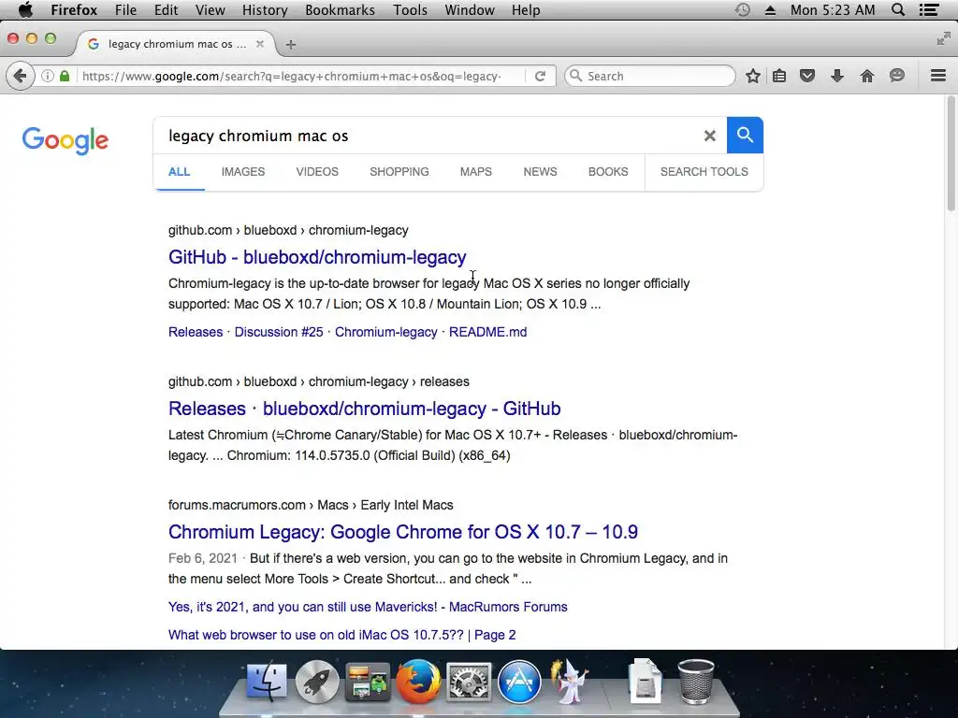
Task: Open the Help menu
Action: (x=526, y=9)
